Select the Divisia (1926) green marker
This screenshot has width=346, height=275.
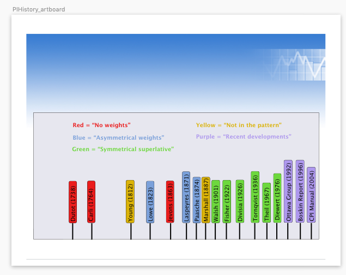click(240, 201)
